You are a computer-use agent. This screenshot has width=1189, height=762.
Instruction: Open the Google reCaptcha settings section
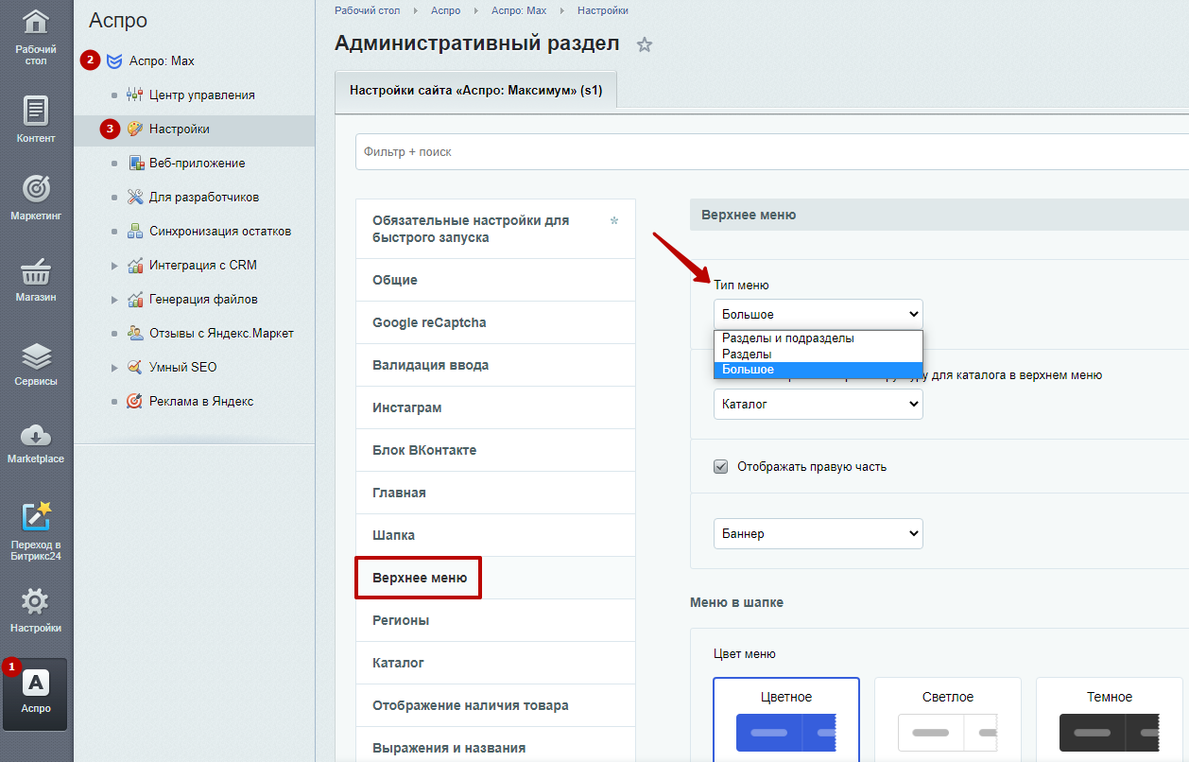[495, 322]
